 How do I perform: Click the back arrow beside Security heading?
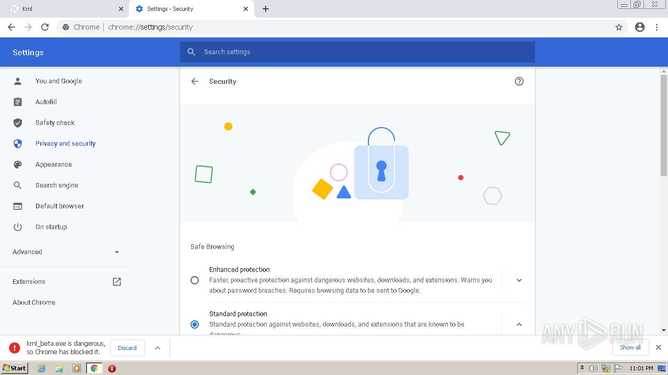click(195, 81)
